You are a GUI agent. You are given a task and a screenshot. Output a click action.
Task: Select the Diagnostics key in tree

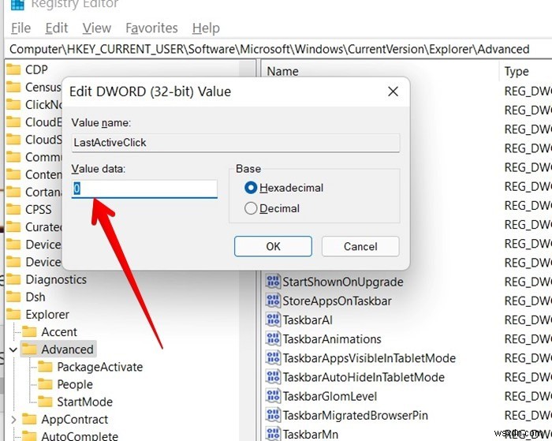[56, 279]
